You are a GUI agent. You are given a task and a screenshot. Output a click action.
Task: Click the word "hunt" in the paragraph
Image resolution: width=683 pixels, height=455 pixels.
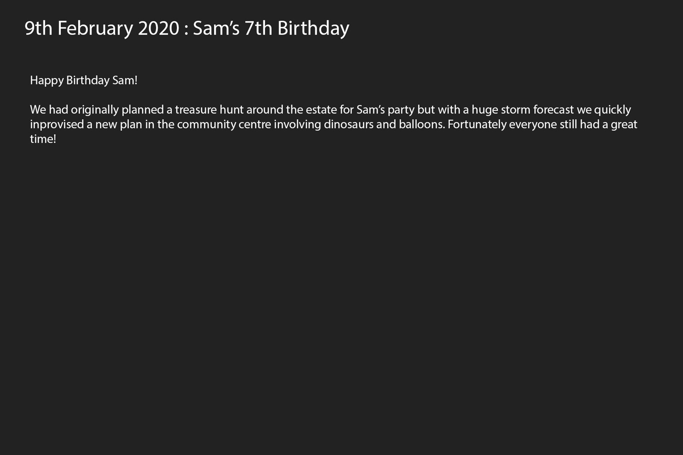tap(231, 110)
